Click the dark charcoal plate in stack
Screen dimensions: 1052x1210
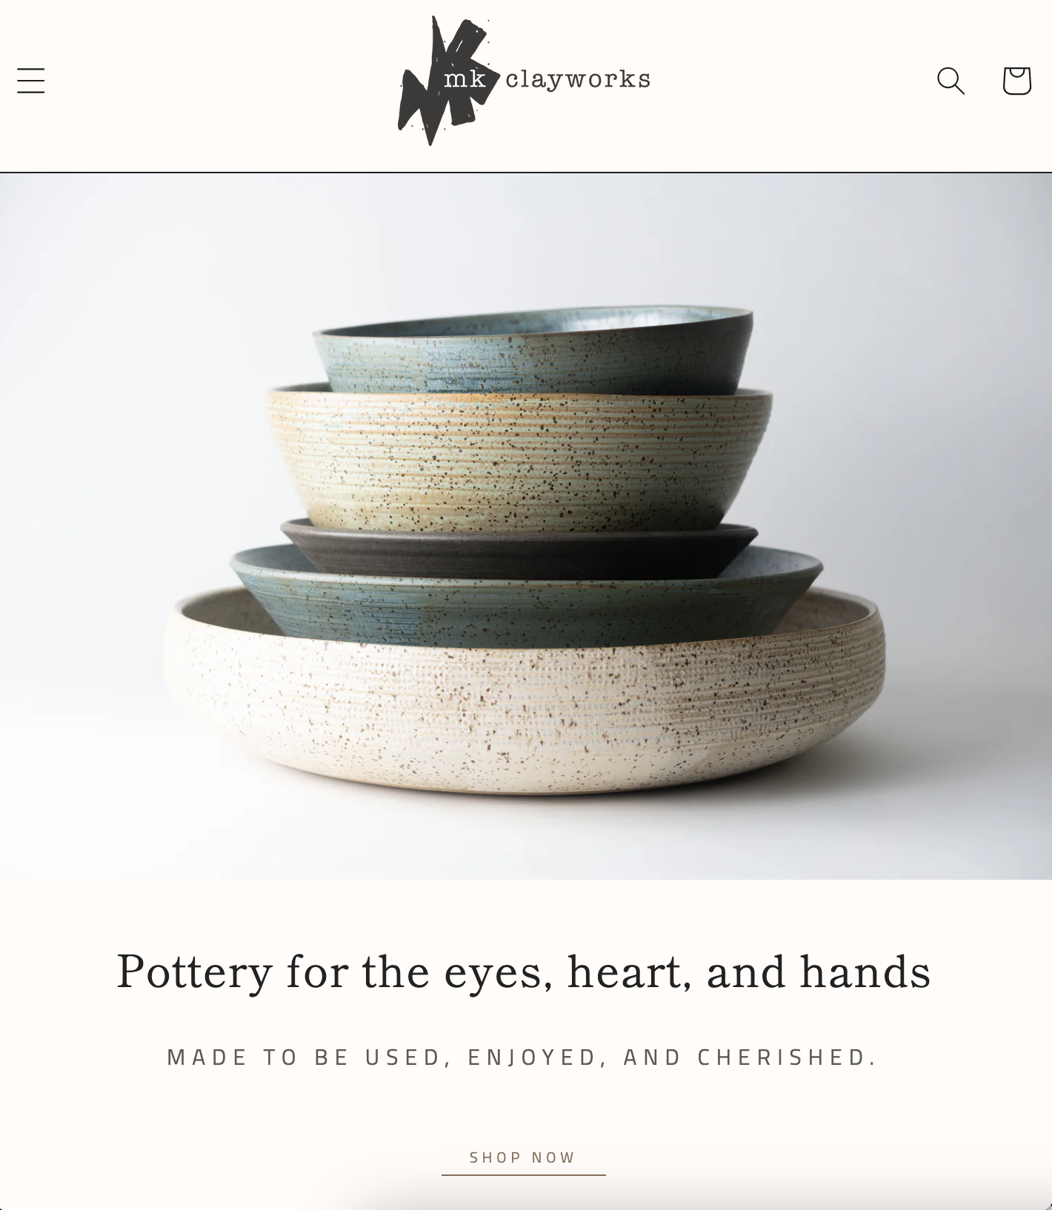(x=519, y=549)
